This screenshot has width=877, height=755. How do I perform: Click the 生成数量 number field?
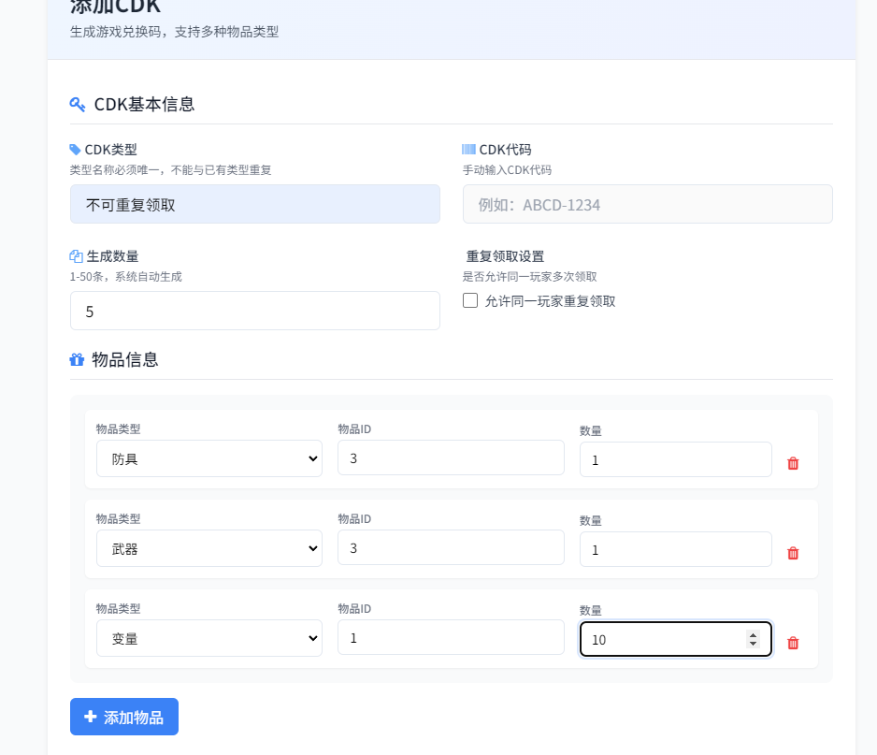coord(255,311)
